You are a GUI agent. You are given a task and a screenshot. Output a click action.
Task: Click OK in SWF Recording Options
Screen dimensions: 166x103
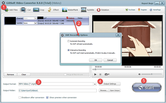96,60
